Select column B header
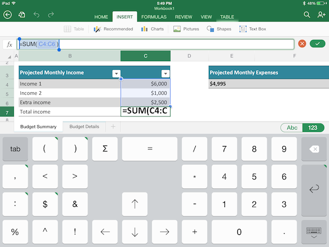 [x=70, y=56]
